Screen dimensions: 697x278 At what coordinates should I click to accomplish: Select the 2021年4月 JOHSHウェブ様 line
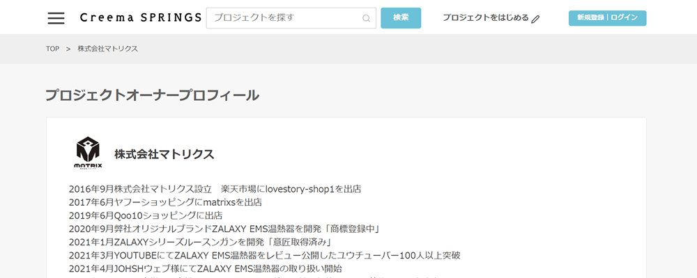(206, 269)
